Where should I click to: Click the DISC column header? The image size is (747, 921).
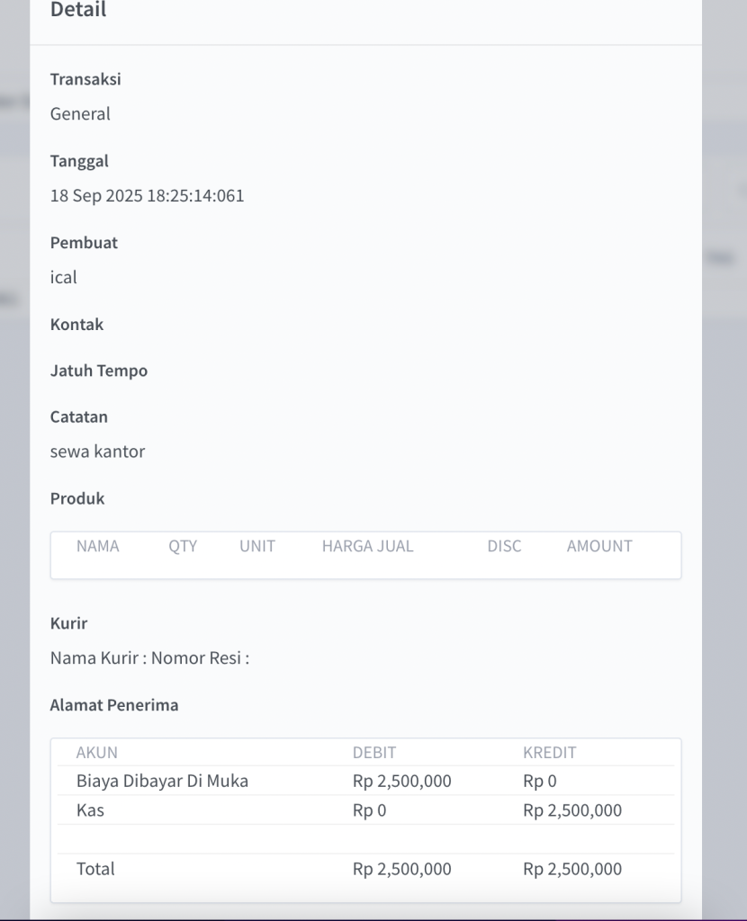(x=504, y=546)
